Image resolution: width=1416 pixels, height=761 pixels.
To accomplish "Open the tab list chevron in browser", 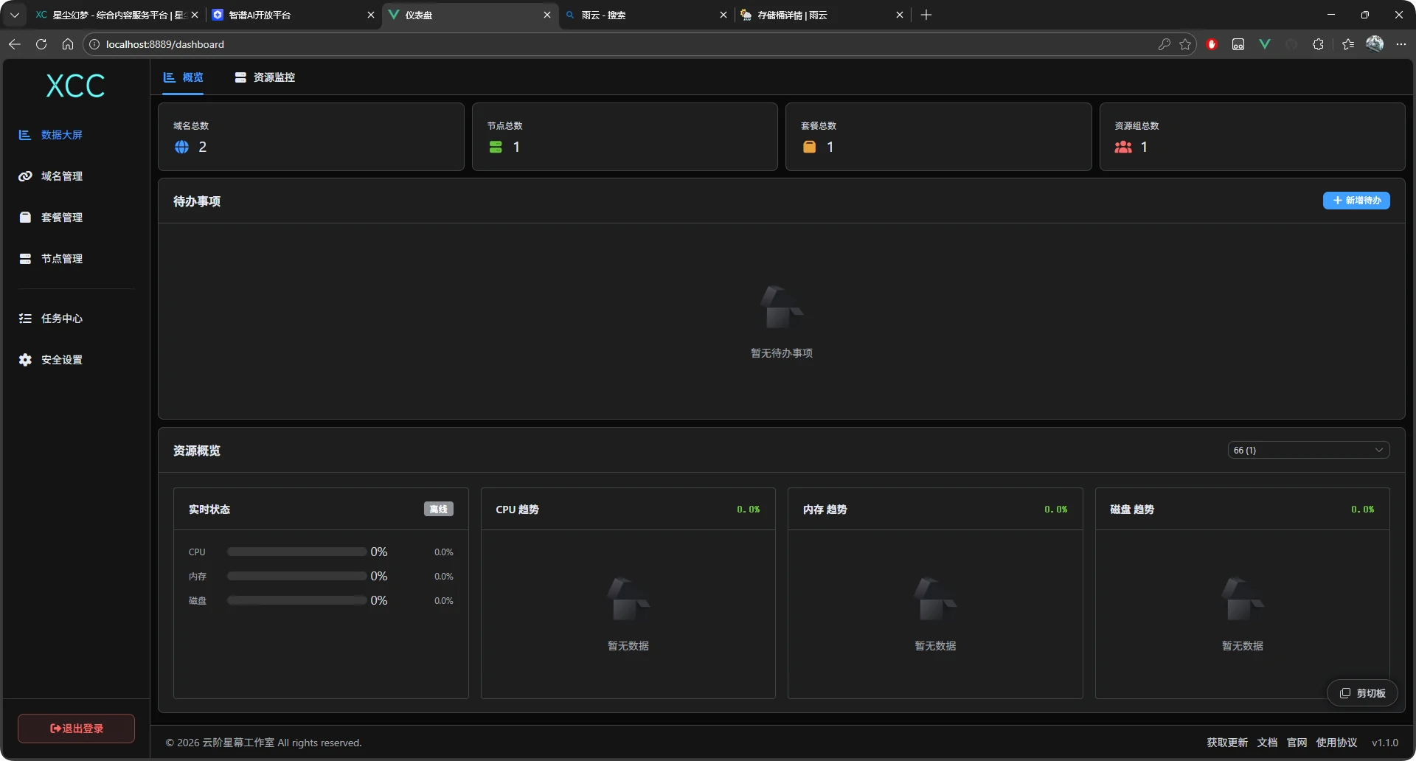I will pos(14,15).
